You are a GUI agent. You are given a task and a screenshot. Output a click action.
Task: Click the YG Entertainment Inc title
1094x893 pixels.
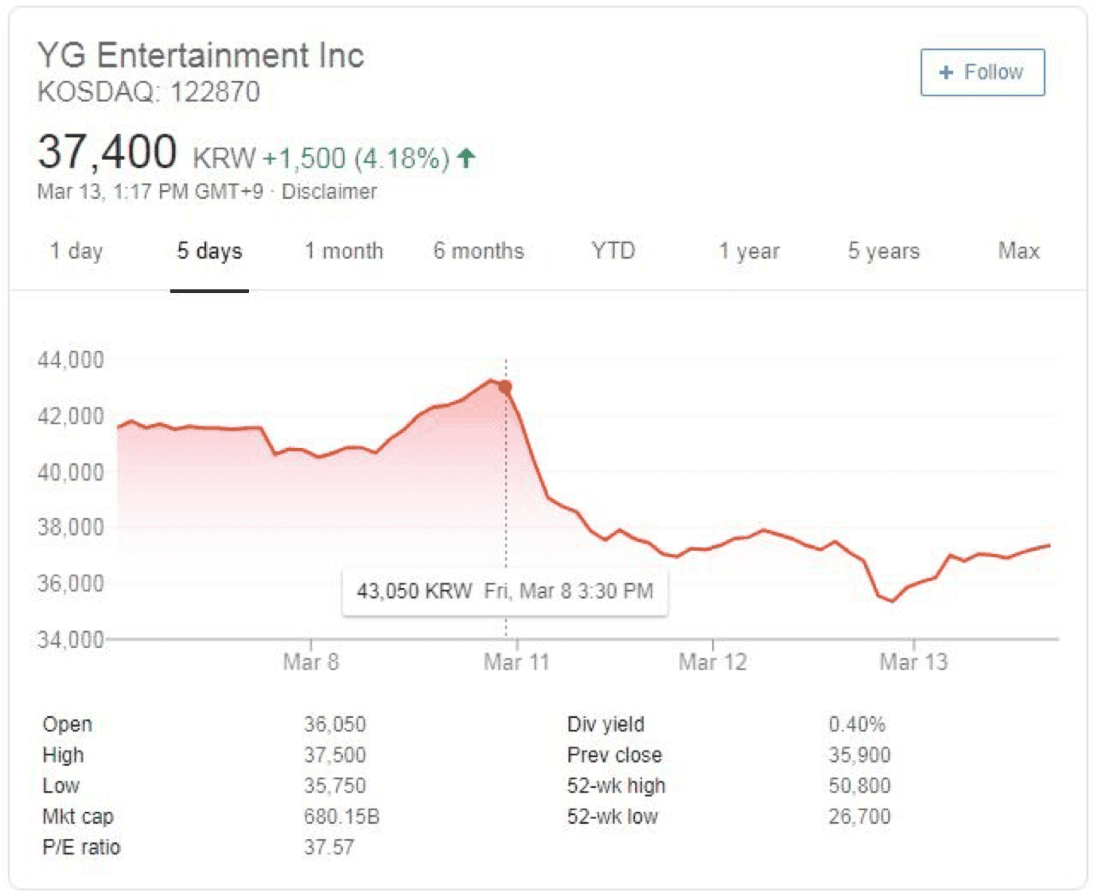201,56
